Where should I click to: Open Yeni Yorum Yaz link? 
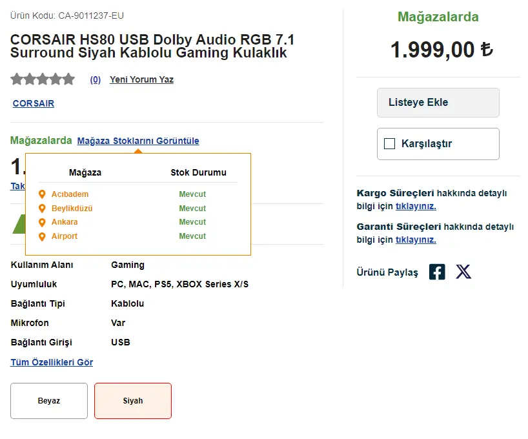141,79
